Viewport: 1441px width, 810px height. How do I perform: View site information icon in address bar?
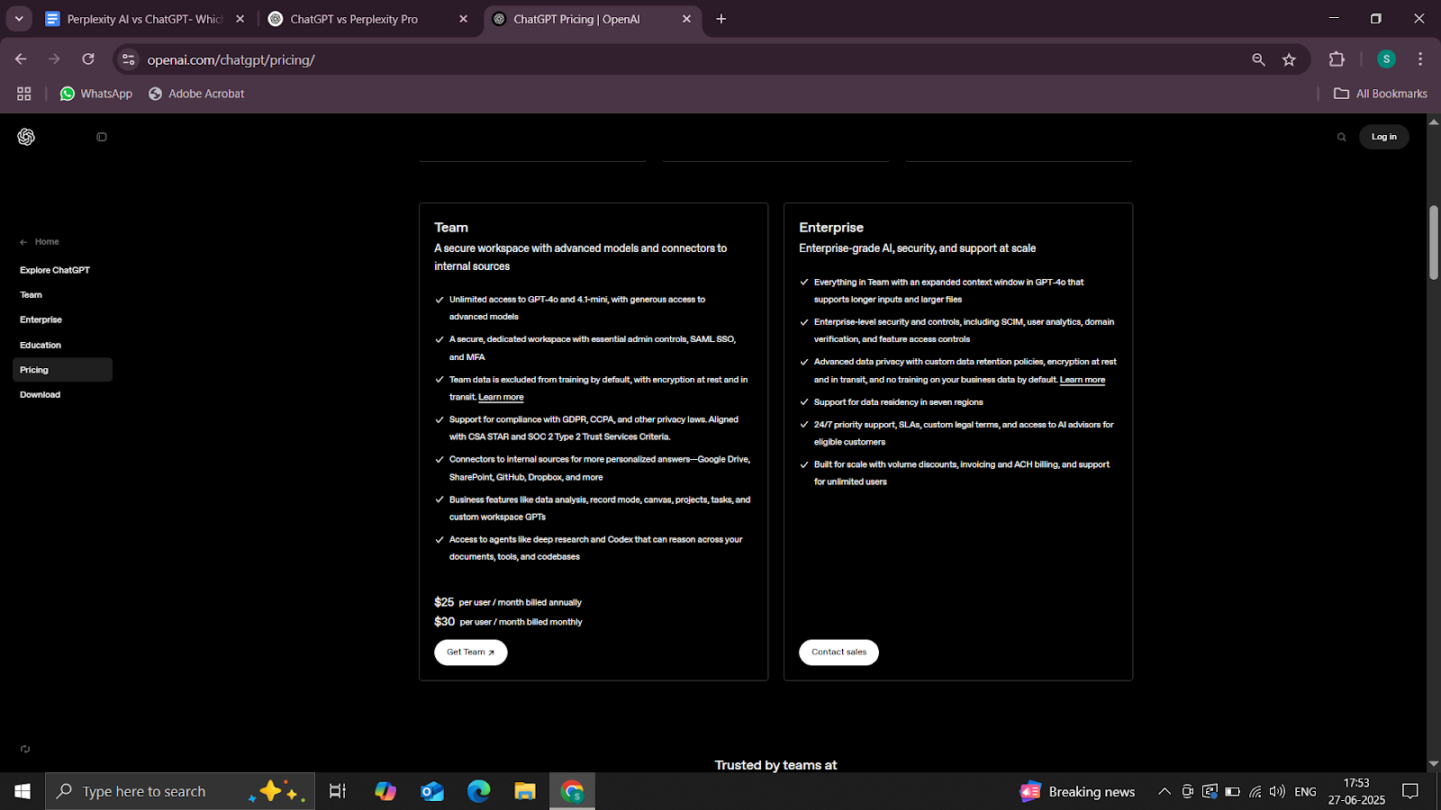(x=129, y=59)
